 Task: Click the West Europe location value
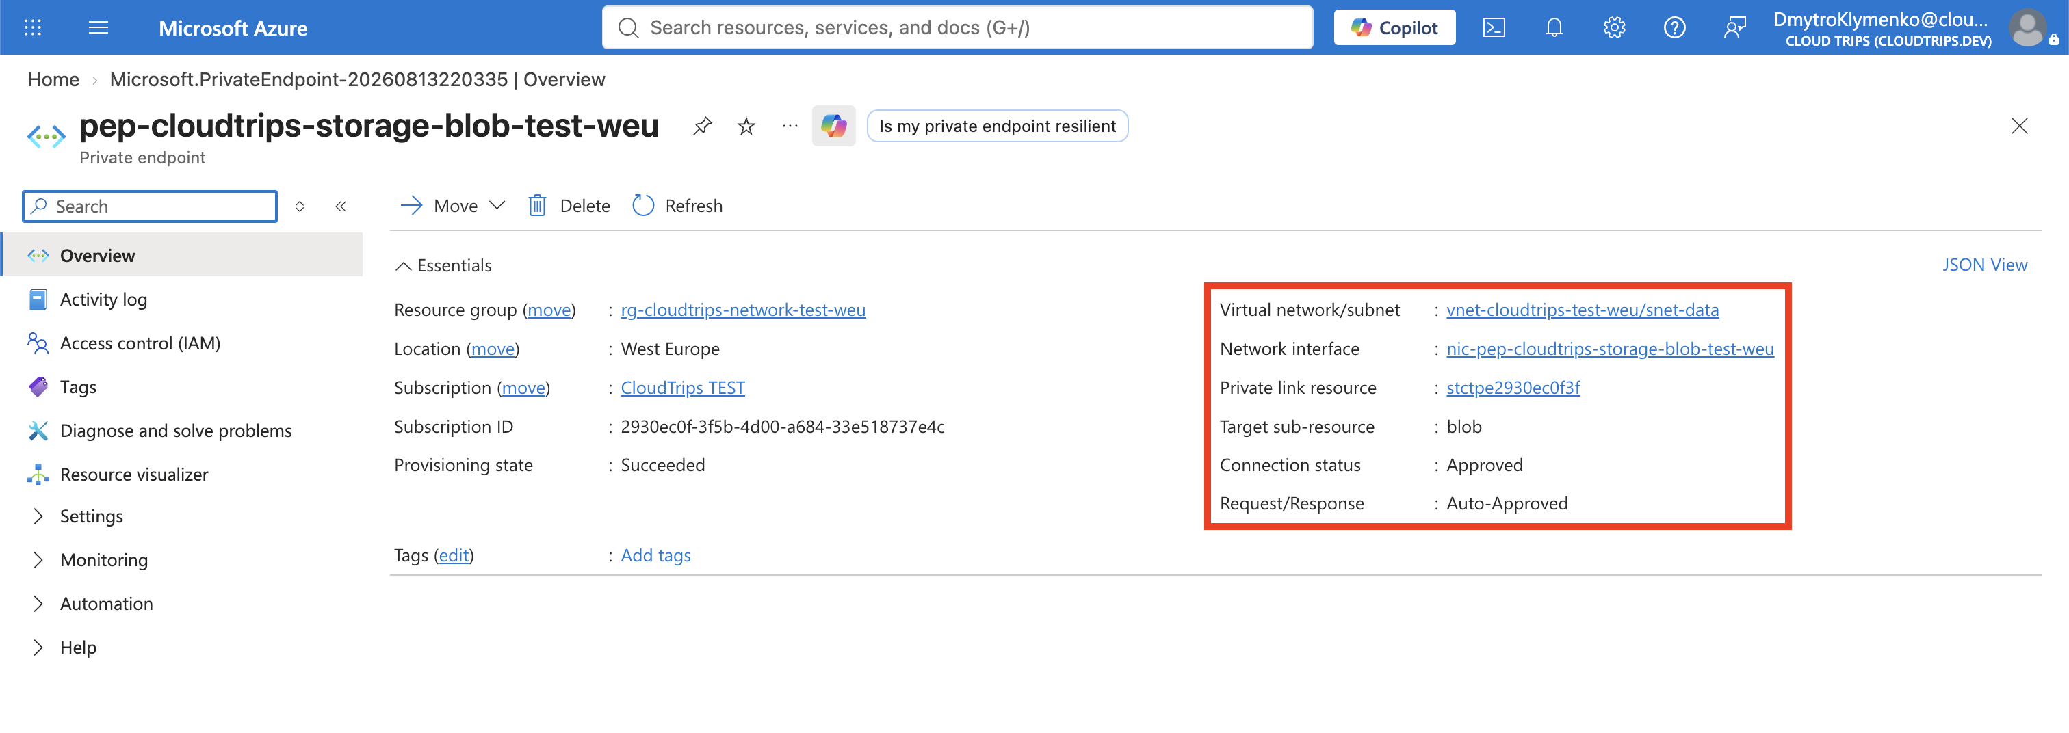click(670, 349)
